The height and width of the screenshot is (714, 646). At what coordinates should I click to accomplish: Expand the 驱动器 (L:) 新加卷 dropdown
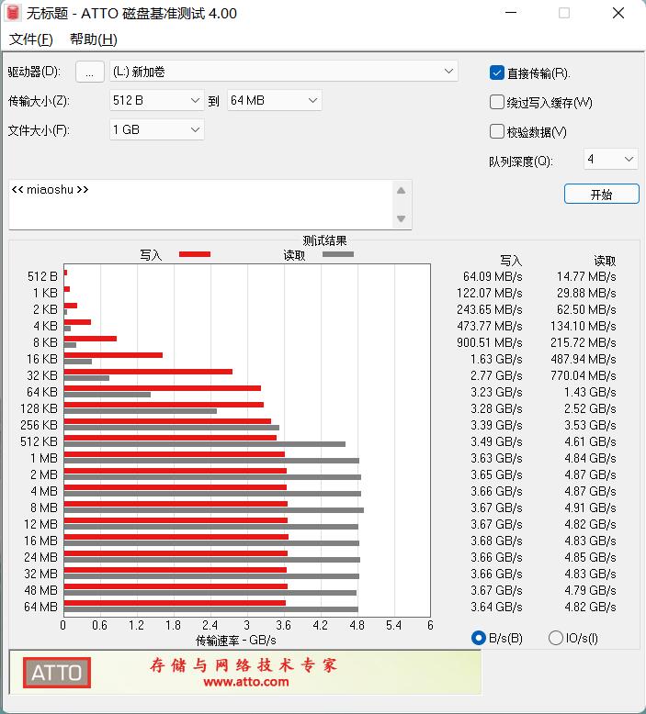tap(284, 72)
